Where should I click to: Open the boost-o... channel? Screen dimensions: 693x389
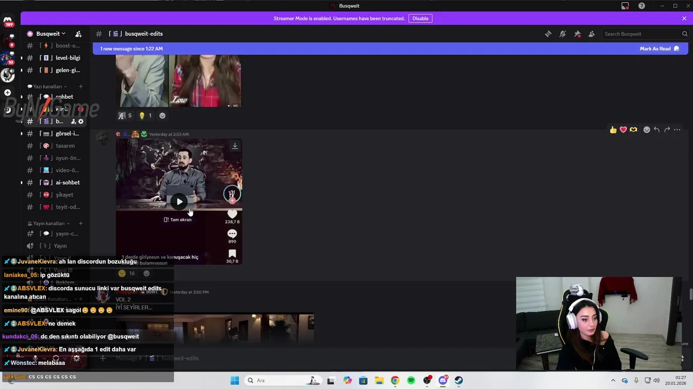tap(55, 46)
